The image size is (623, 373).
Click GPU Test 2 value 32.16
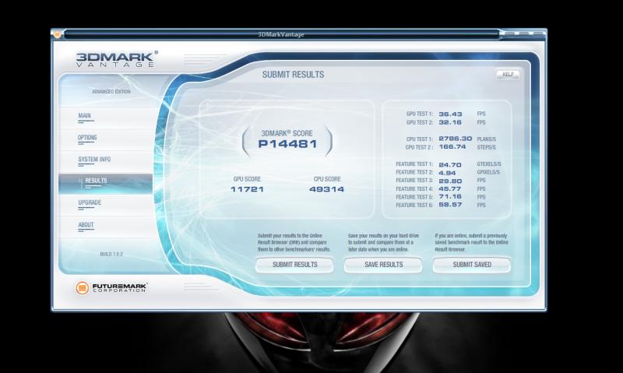(x=450, y=122)
